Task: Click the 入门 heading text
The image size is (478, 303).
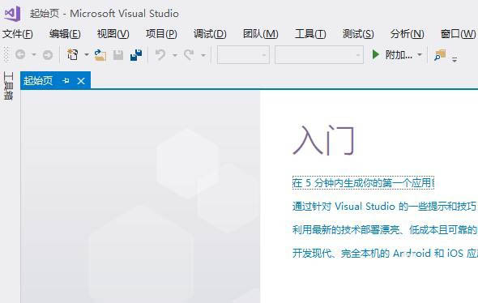Action: pyautogui.click(x=324, y=141)
